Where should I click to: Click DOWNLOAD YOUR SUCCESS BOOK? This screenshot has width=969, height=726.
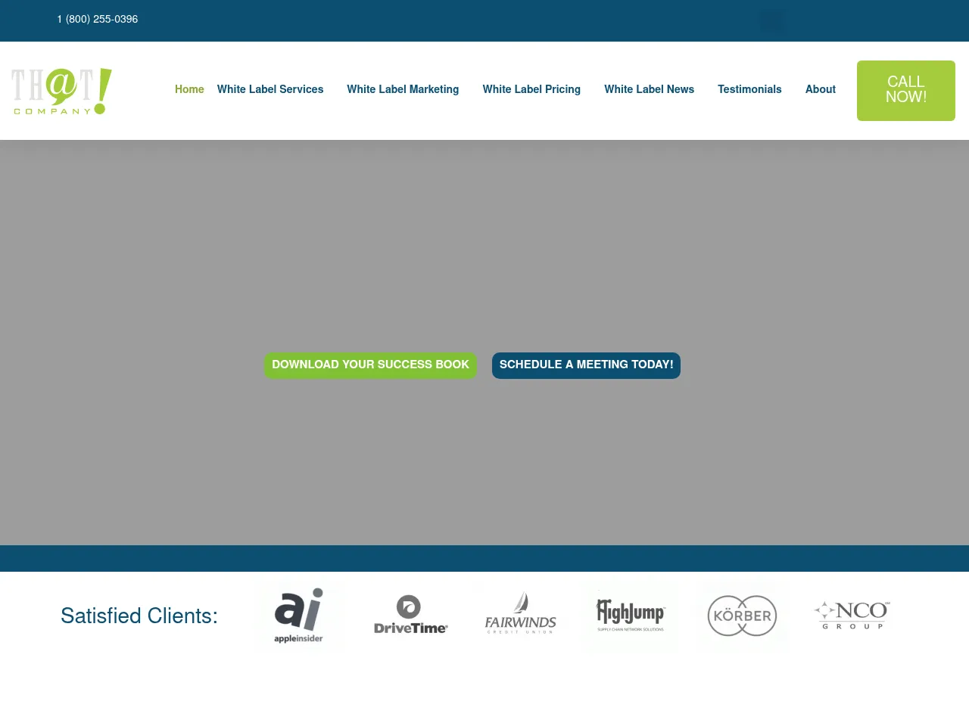pos(370,365)
